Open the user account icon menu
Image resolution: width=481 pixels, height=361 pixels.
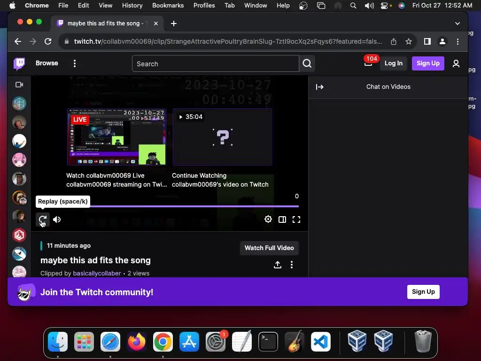456,63
